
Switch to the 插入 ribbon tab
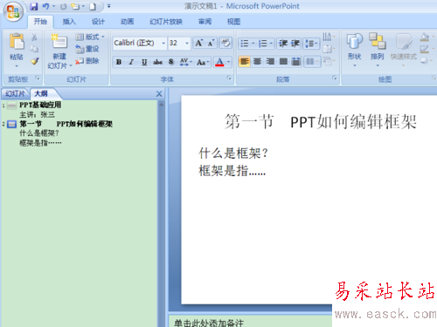[x=69, y=22]
